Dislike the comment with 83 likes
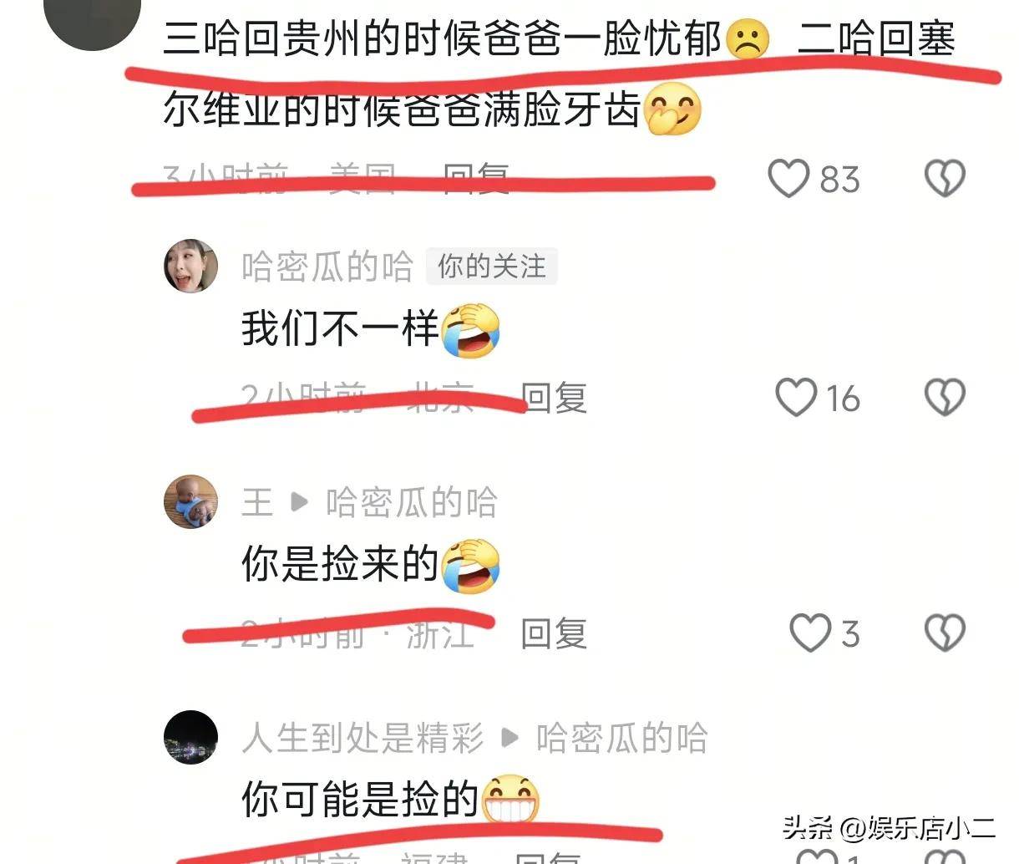 point(945,178)
